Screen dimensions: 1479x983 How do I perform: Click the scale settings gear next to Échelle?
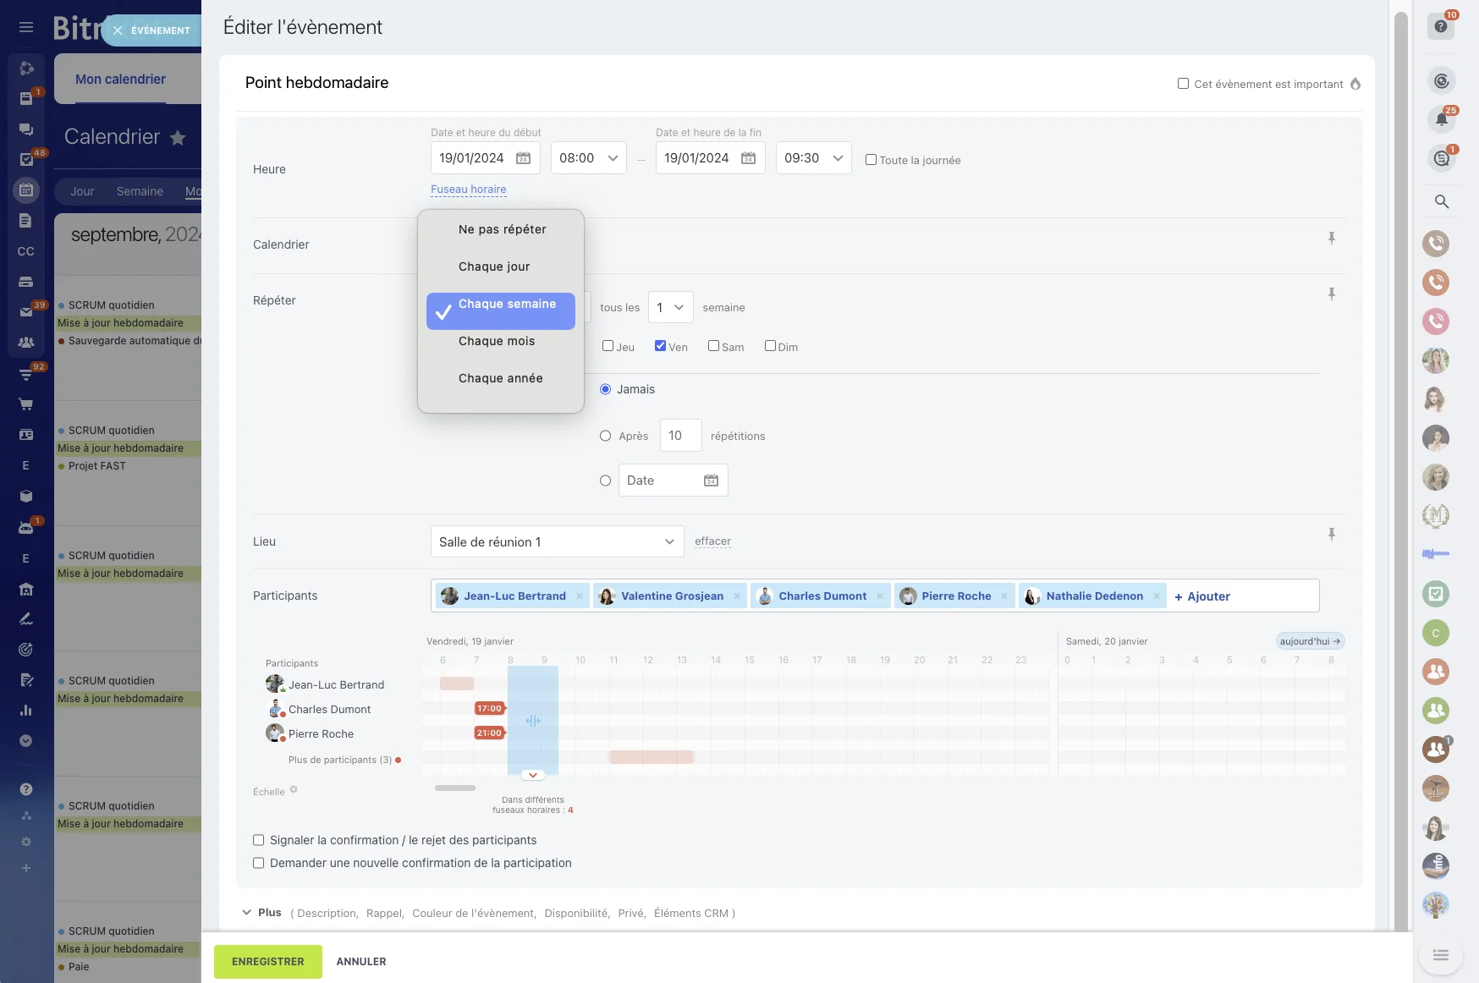(x=294, y=790)
